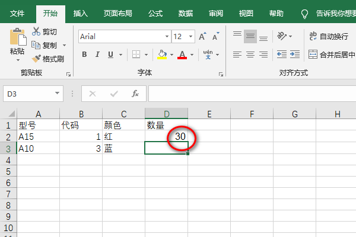Screen dimensions: 356x237
Task: Select the 数量 header cell
Action: point(166,125)
